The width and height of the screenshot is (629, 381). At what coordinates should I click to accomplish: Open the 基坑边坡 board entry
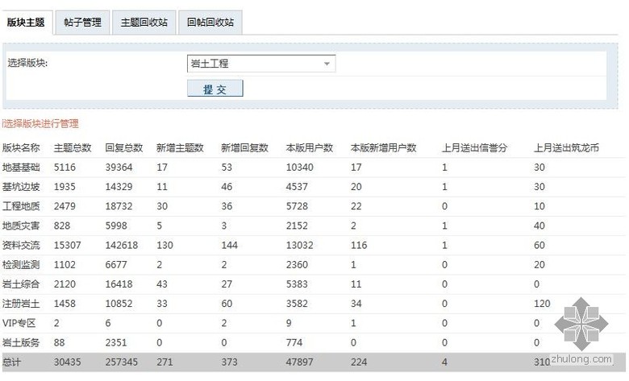pos(21,187)
